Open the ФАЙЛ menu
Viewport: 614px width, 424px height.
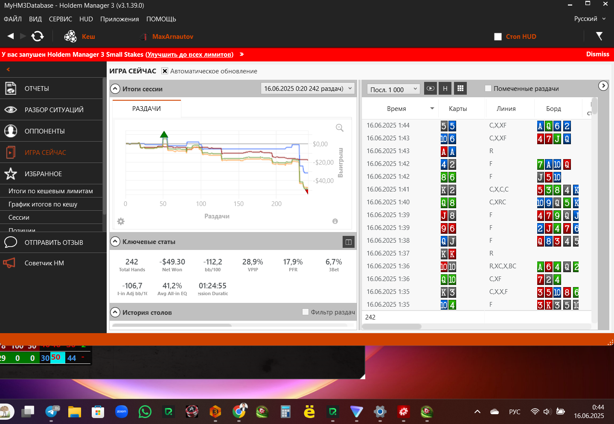pyautogui.click(x=13, y=19)
